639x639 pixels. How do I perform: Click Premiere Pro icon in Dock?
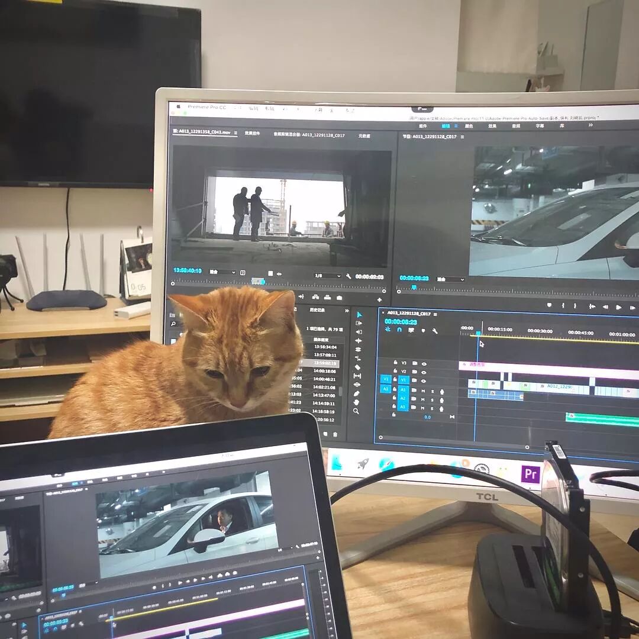click(x=530, y=473)
